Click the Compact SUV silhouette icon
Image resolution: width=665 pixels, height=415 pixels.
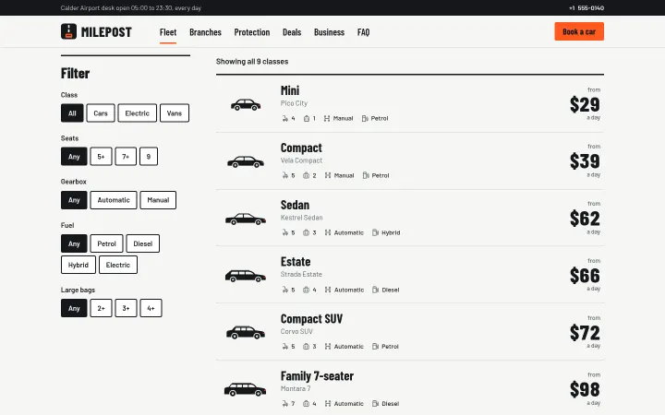[x=246, y=333]
